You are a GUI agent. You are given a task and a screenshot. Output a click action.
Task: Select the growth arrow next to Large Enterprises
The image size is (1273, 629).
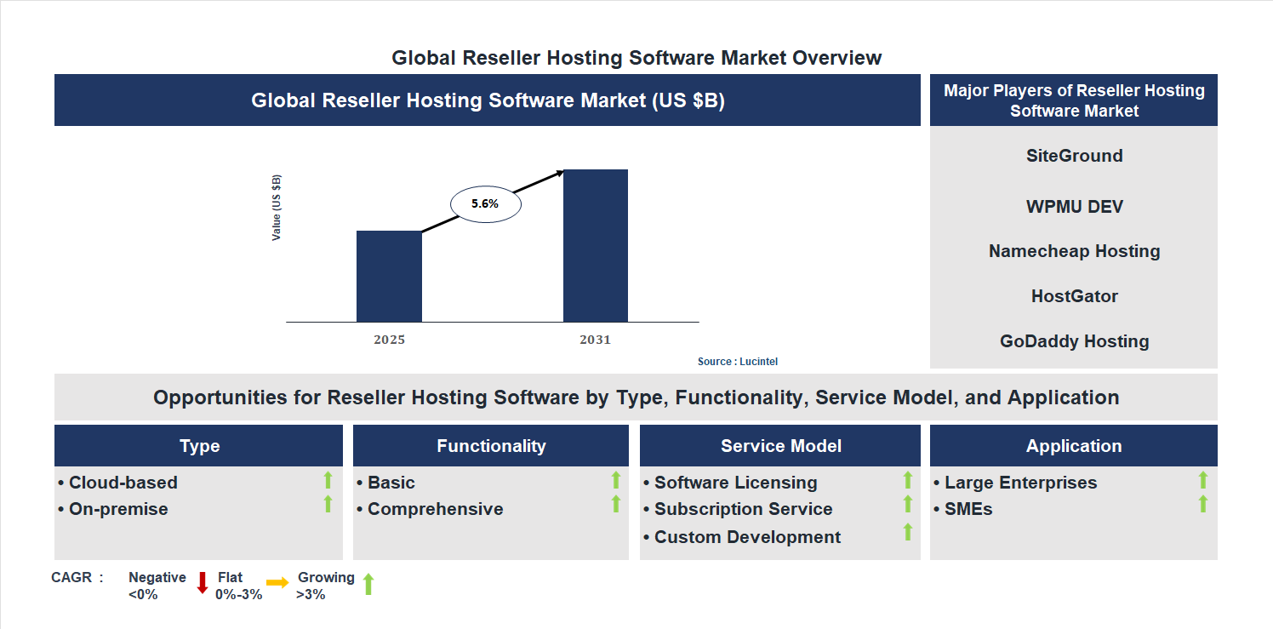(x=1202, y=481)
